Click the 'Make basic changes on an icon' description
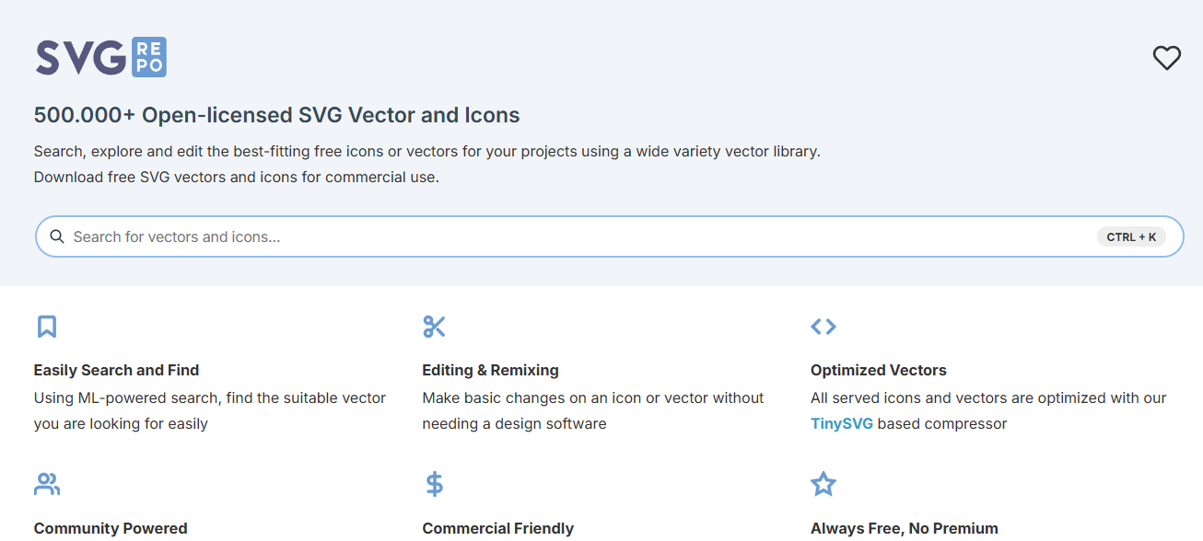The width and height of the screenshot is (1203, 541). coord(593,410)
